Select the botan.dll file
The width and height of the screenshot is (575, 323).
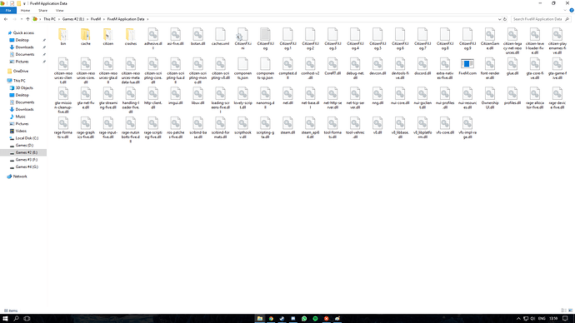(197, 37)
